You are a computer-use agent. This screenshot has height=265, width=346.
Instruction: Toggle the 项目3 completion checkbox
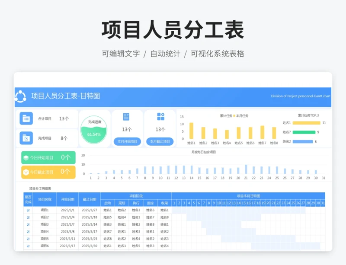click(28, 225)
